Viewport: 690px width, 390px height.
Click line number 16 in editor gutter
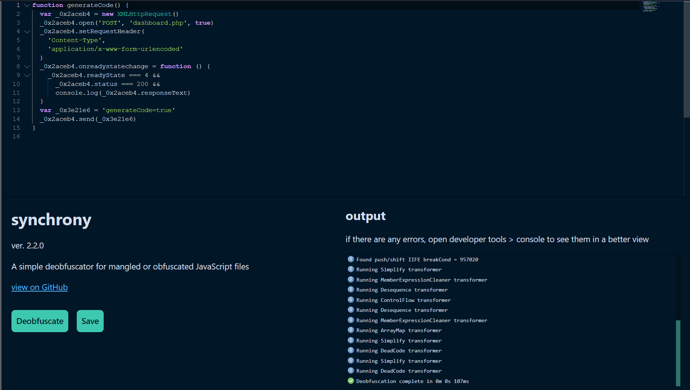coord(16,136)
